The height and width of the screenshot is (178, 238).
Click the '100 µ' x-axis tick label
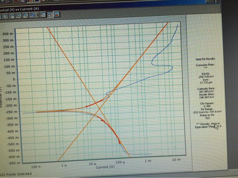[x=120, y=162]
